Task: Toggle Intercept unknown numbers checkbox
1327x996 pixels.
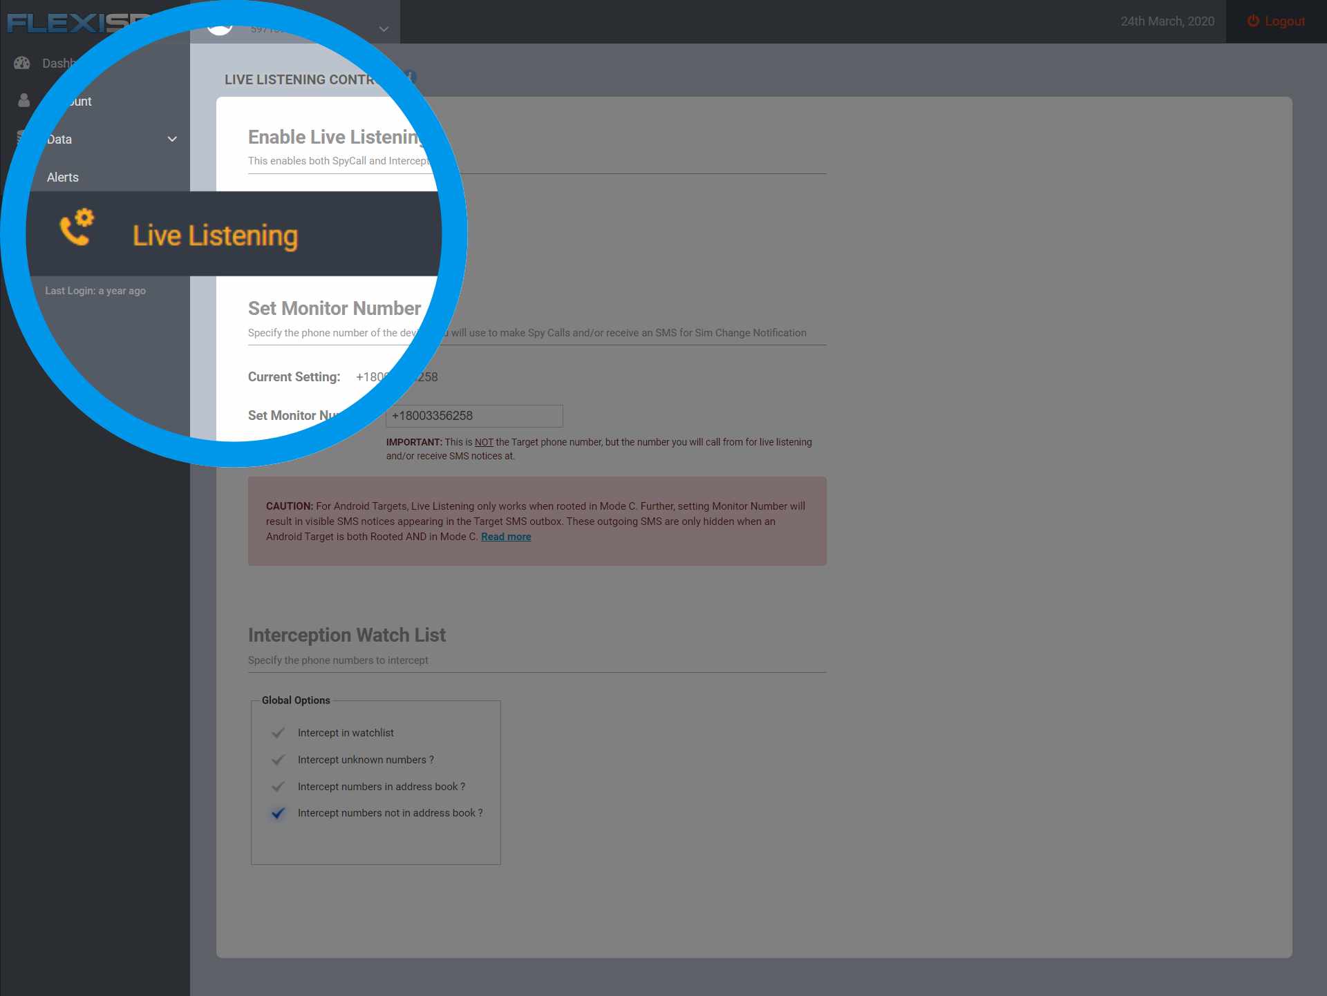Action: (x=279, y=760)
